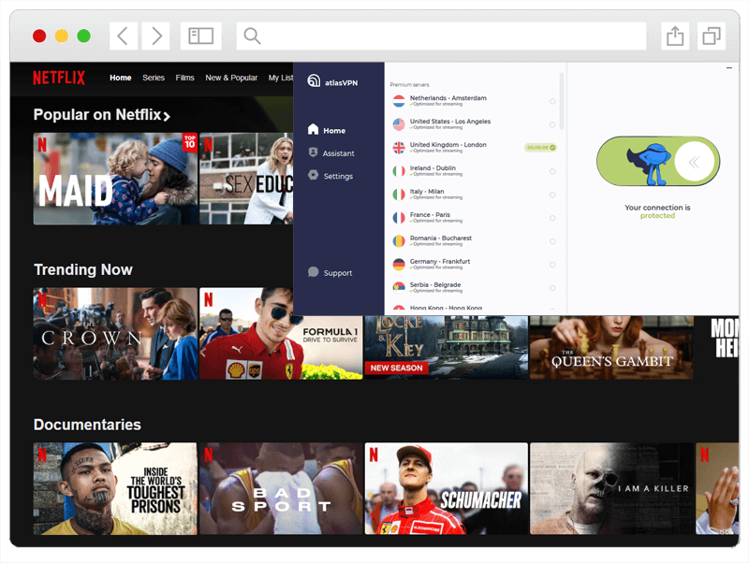
Task: Click the Italy flag icon
Action: click(x=399, y=195)
